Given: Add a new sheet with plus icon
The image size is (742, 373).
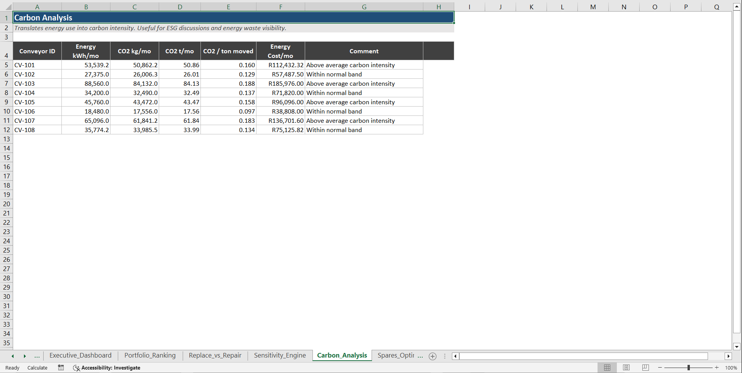Looking at the screenshot, I should coord(433,356).
